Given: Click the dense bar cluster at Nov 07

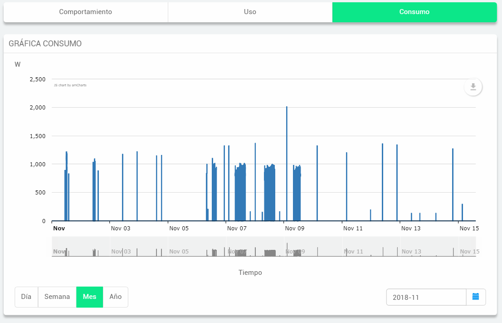Looking at the screenshot, I should pos(240,193).
